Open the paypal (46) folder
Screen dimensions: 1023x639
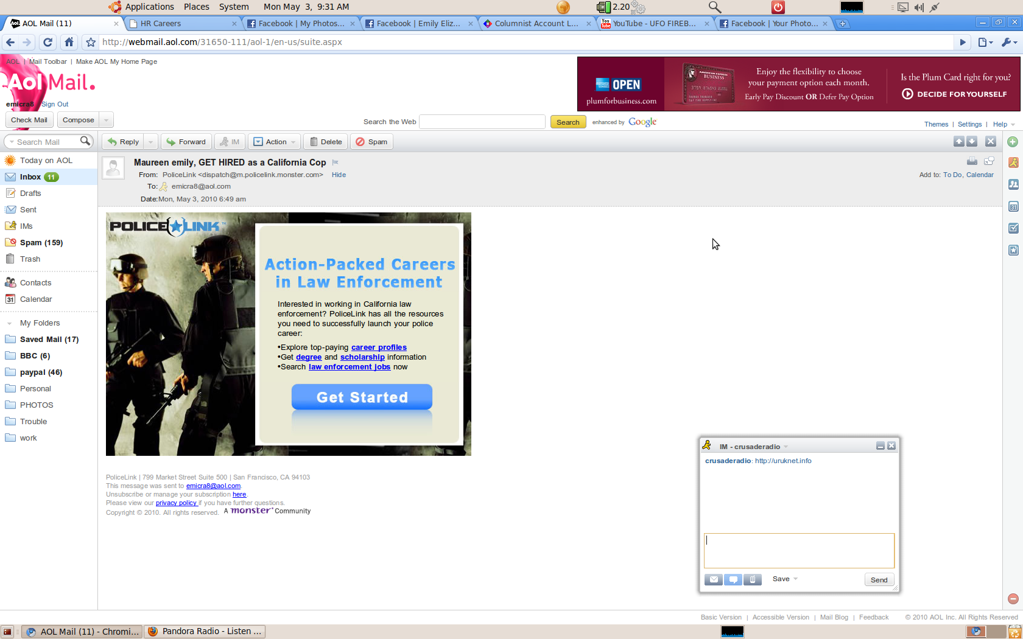click(41, 372)
